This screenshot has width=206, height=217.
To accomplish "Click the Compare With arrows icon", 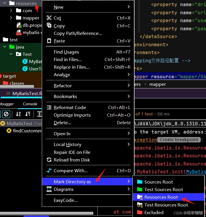I will click(49, 170).
